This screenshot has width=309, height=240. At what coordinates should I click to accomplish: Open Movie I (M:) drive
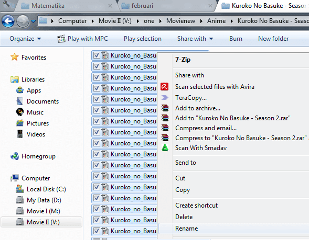pyautogui.click(x=38, y=211)
